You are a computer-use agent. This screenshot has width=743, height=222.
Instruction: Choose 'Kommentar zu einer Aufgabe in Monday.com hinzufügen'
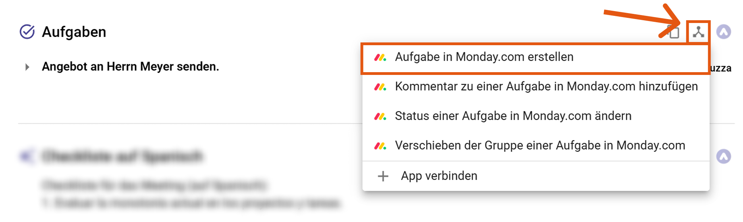(x=546, y=86)
